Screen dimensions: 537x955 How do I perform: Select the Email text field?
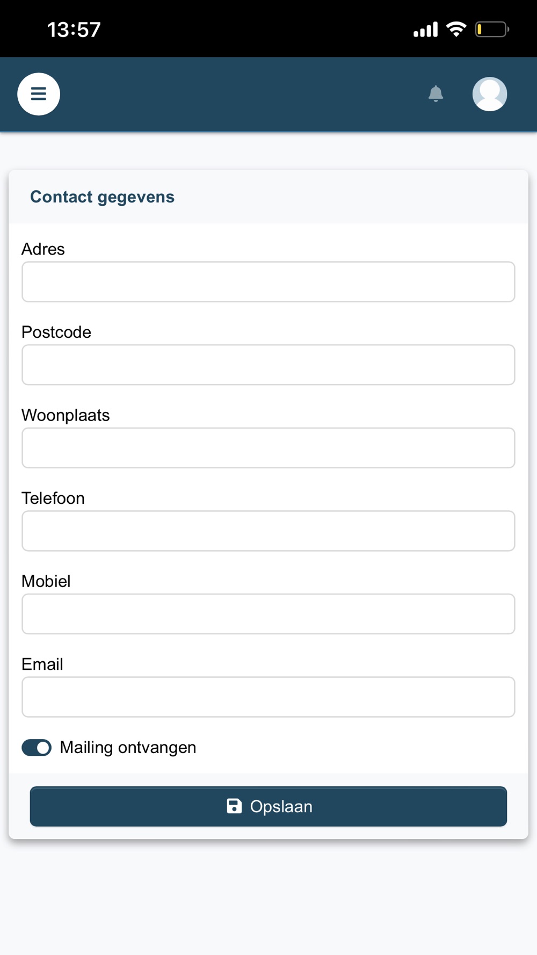(x=268, y=697)
